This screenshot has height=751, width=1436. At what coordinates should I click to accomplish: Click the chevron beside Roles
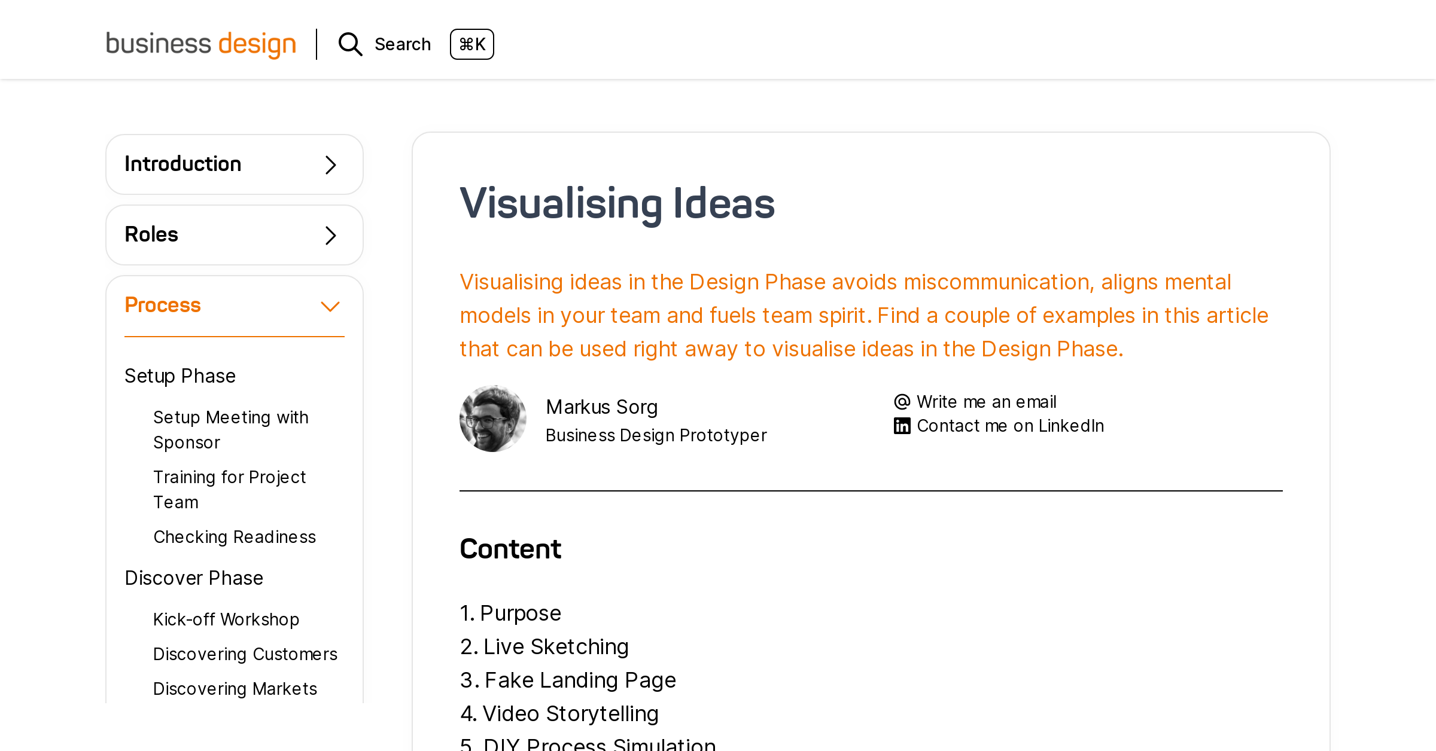point(329,234)
